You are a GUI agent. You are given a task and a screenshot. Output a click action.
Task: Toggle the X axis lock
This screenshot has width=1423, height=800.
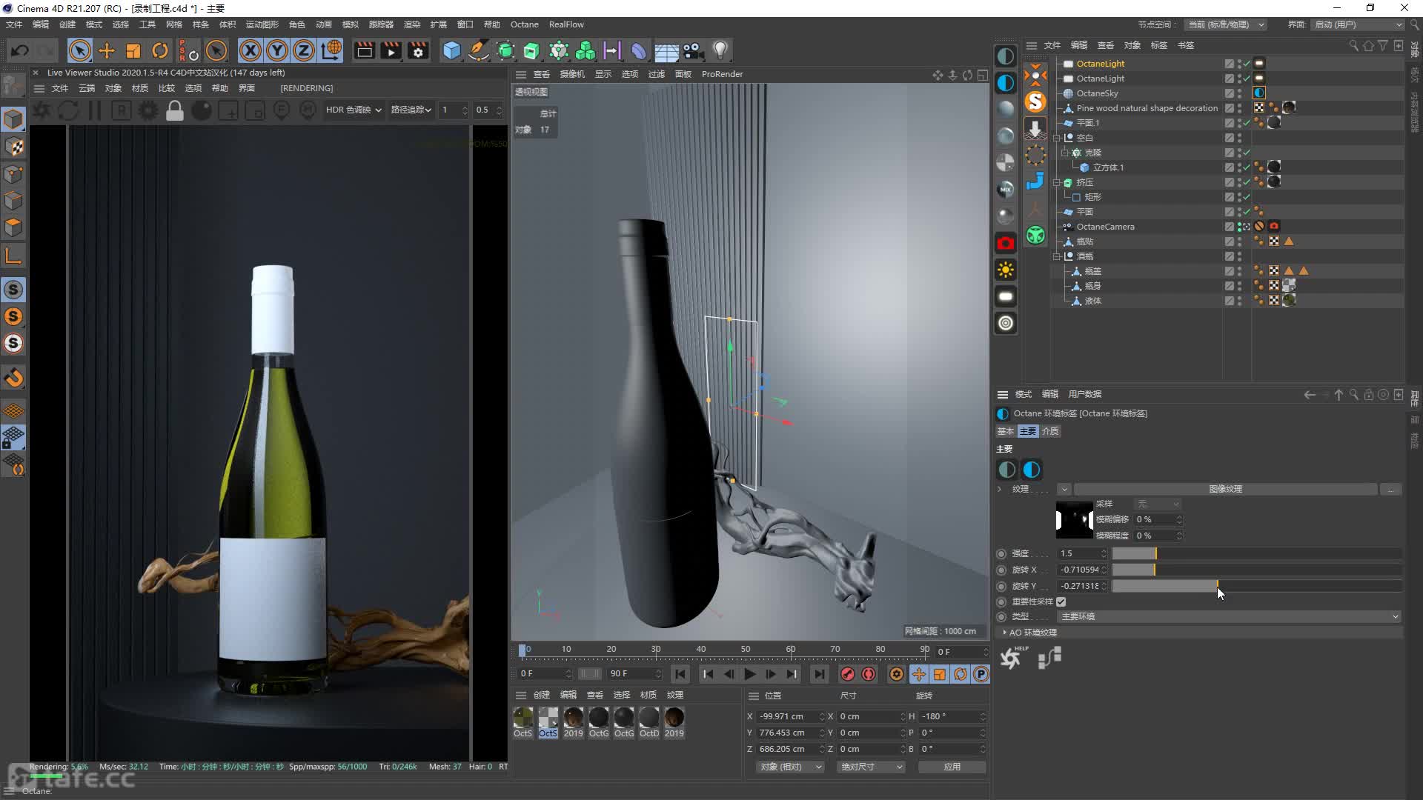pos(251,50)
